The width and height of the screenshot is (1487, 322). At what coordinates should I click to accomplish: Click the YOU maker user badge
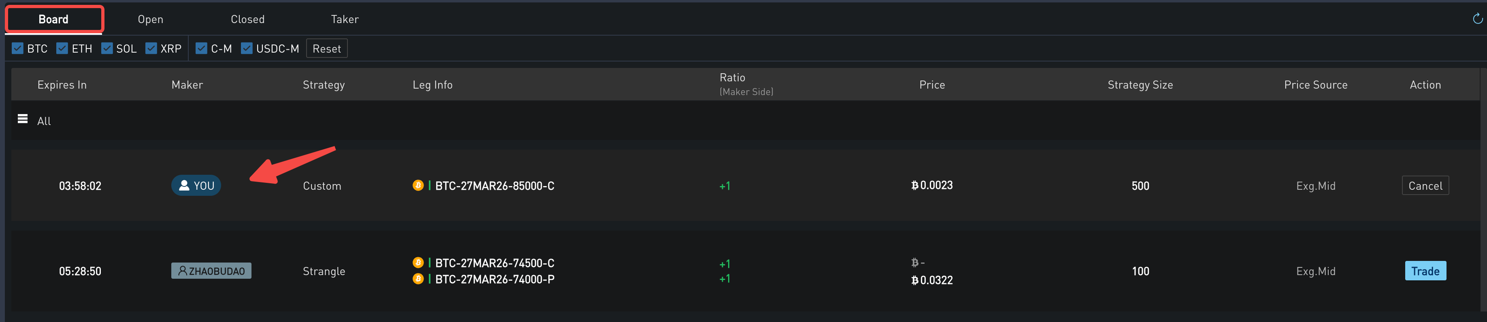tap(196, 186)
